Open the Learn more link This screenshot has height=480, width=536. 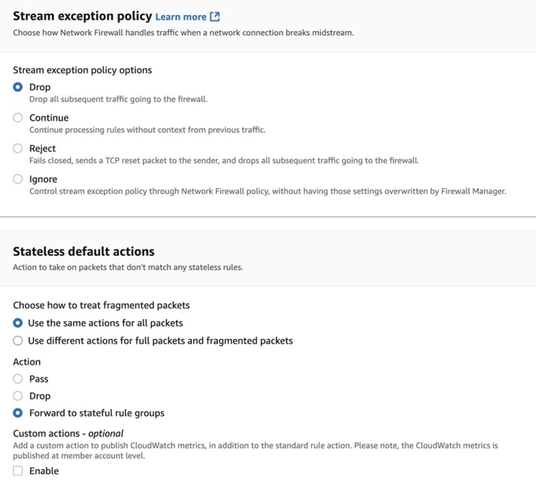pos(180,17)
